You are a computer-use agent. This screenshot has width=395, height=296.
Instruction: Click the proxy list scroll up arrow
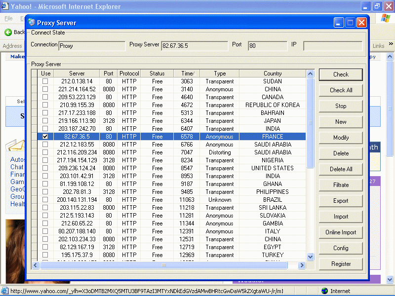coord(311,74)
